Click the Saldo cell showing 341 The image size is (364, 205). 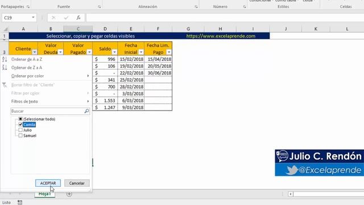[105, 80]
